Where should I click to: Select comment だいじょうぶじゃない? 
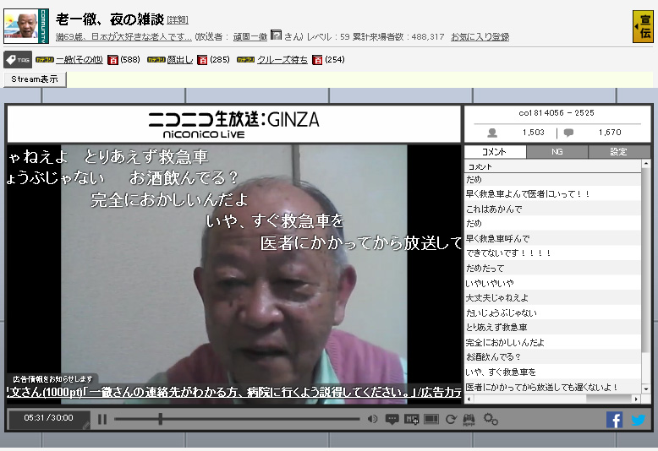click(553, 312)
